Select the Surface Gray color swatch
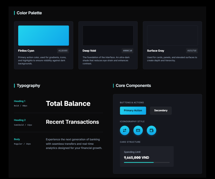Image resolution: width=215 pixels, height=179 pixels. [172, 36]
